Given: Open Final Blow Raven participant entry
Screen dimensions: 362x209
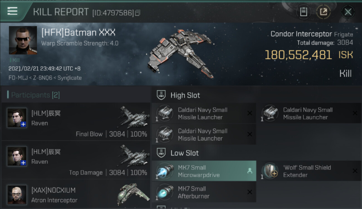Looking at the screenshot, I should [x=76, y=121].
